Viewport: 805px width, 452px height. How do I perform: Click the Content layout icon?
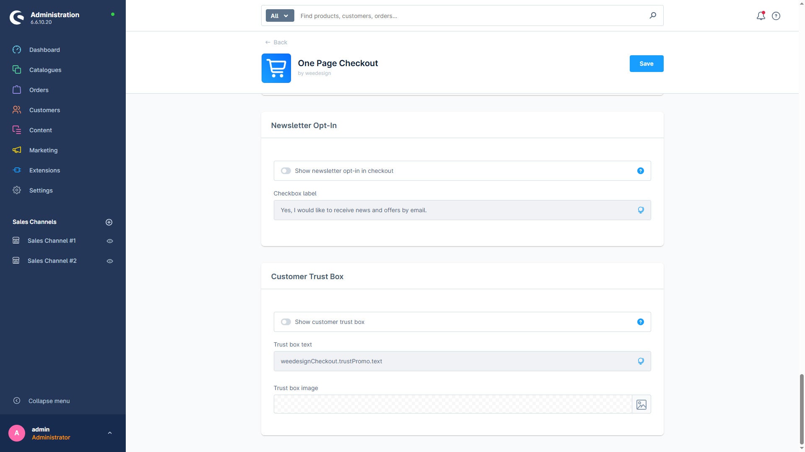coord(17,130)
